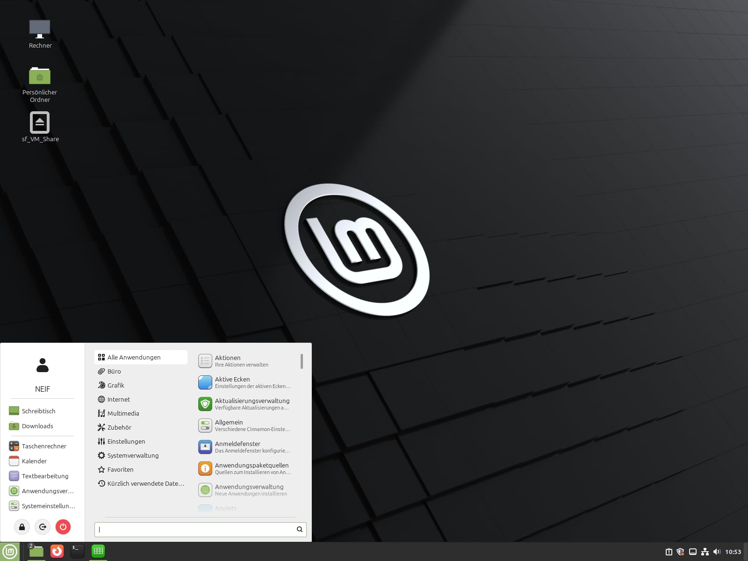The image size is (748, 561).
Task: Select the Systemverwaltung category
Action: click(141, 455)
